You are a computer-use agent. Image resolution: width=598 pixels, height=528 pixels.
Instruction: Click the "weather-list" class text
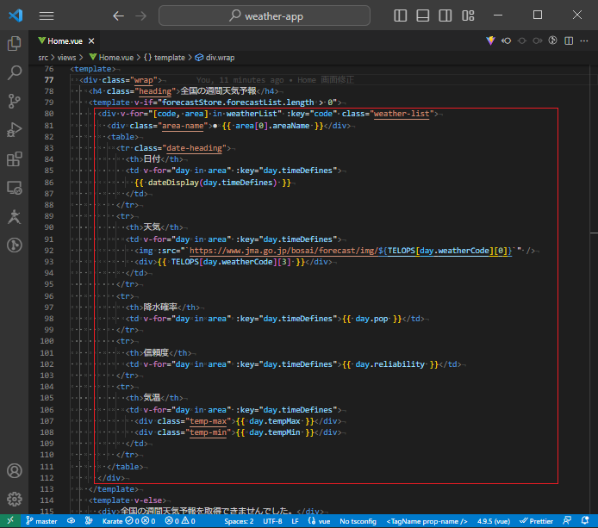[x=402, y=114]
